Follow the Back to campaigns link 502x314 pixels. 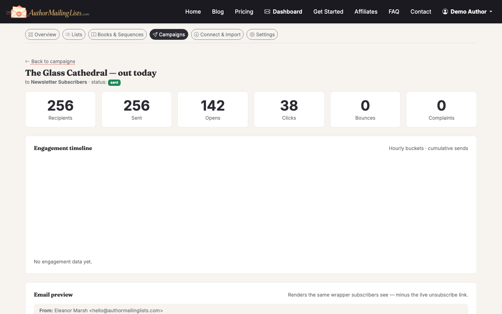click(x=50, y=61)
